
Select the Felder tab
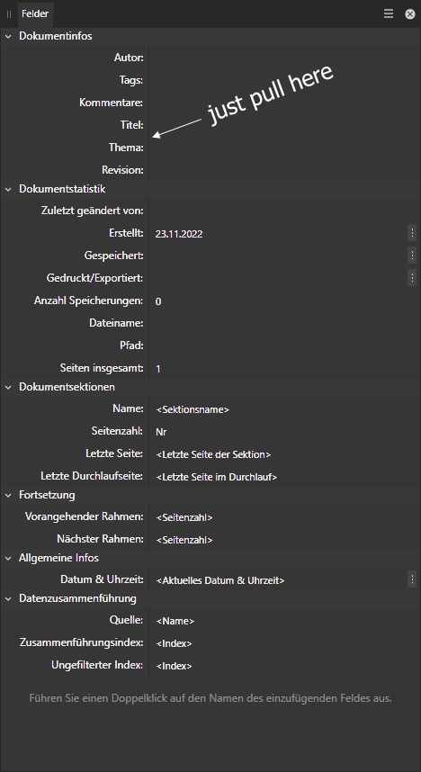[35, 13]
